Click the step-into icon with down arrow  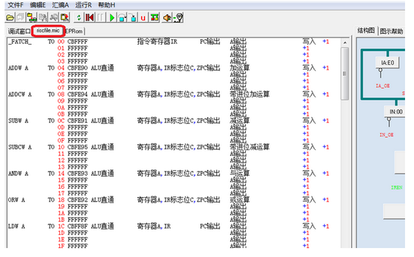click(132, 18)
